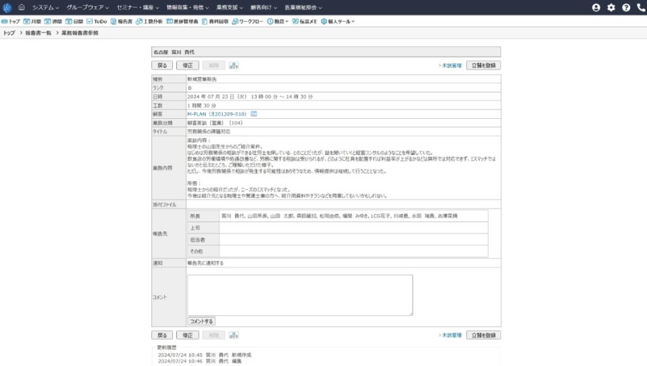Screen dimensions: 647x366
Task: Open the settings gear icon
Action: [x=611, y=7]
